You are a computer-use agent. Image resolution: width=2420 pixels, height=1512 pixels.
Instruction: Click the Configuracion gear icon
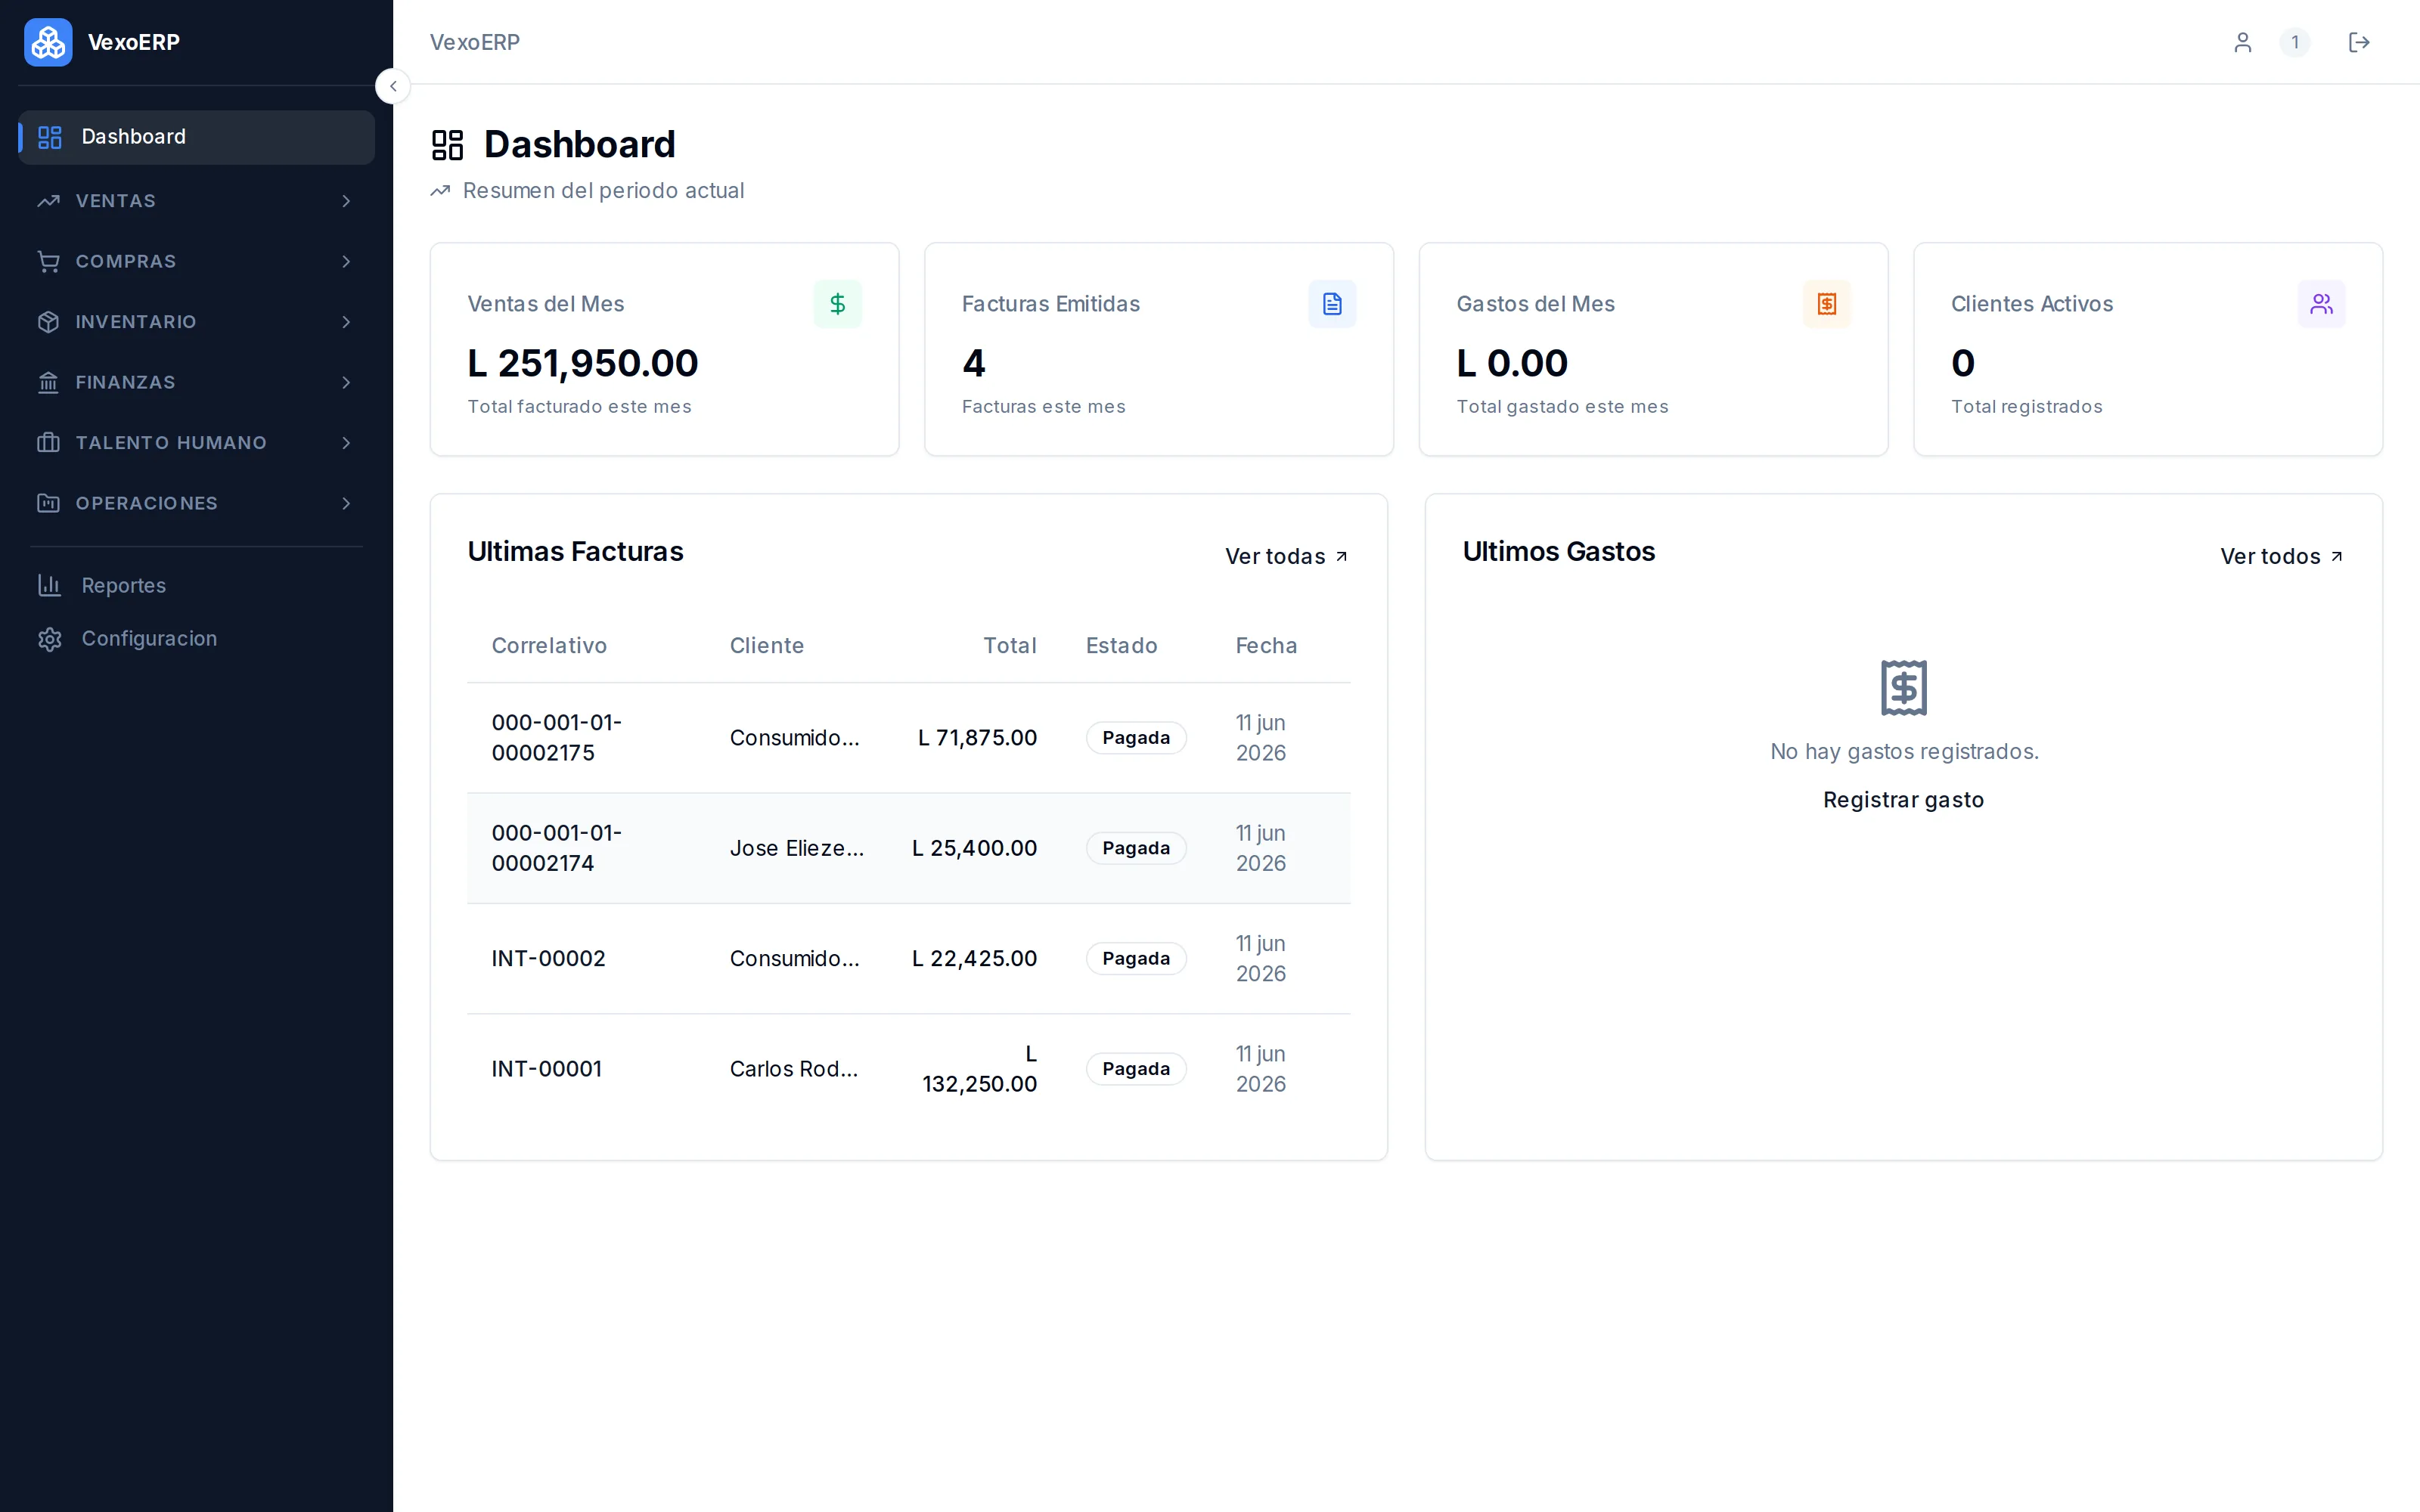pos(50,639)
